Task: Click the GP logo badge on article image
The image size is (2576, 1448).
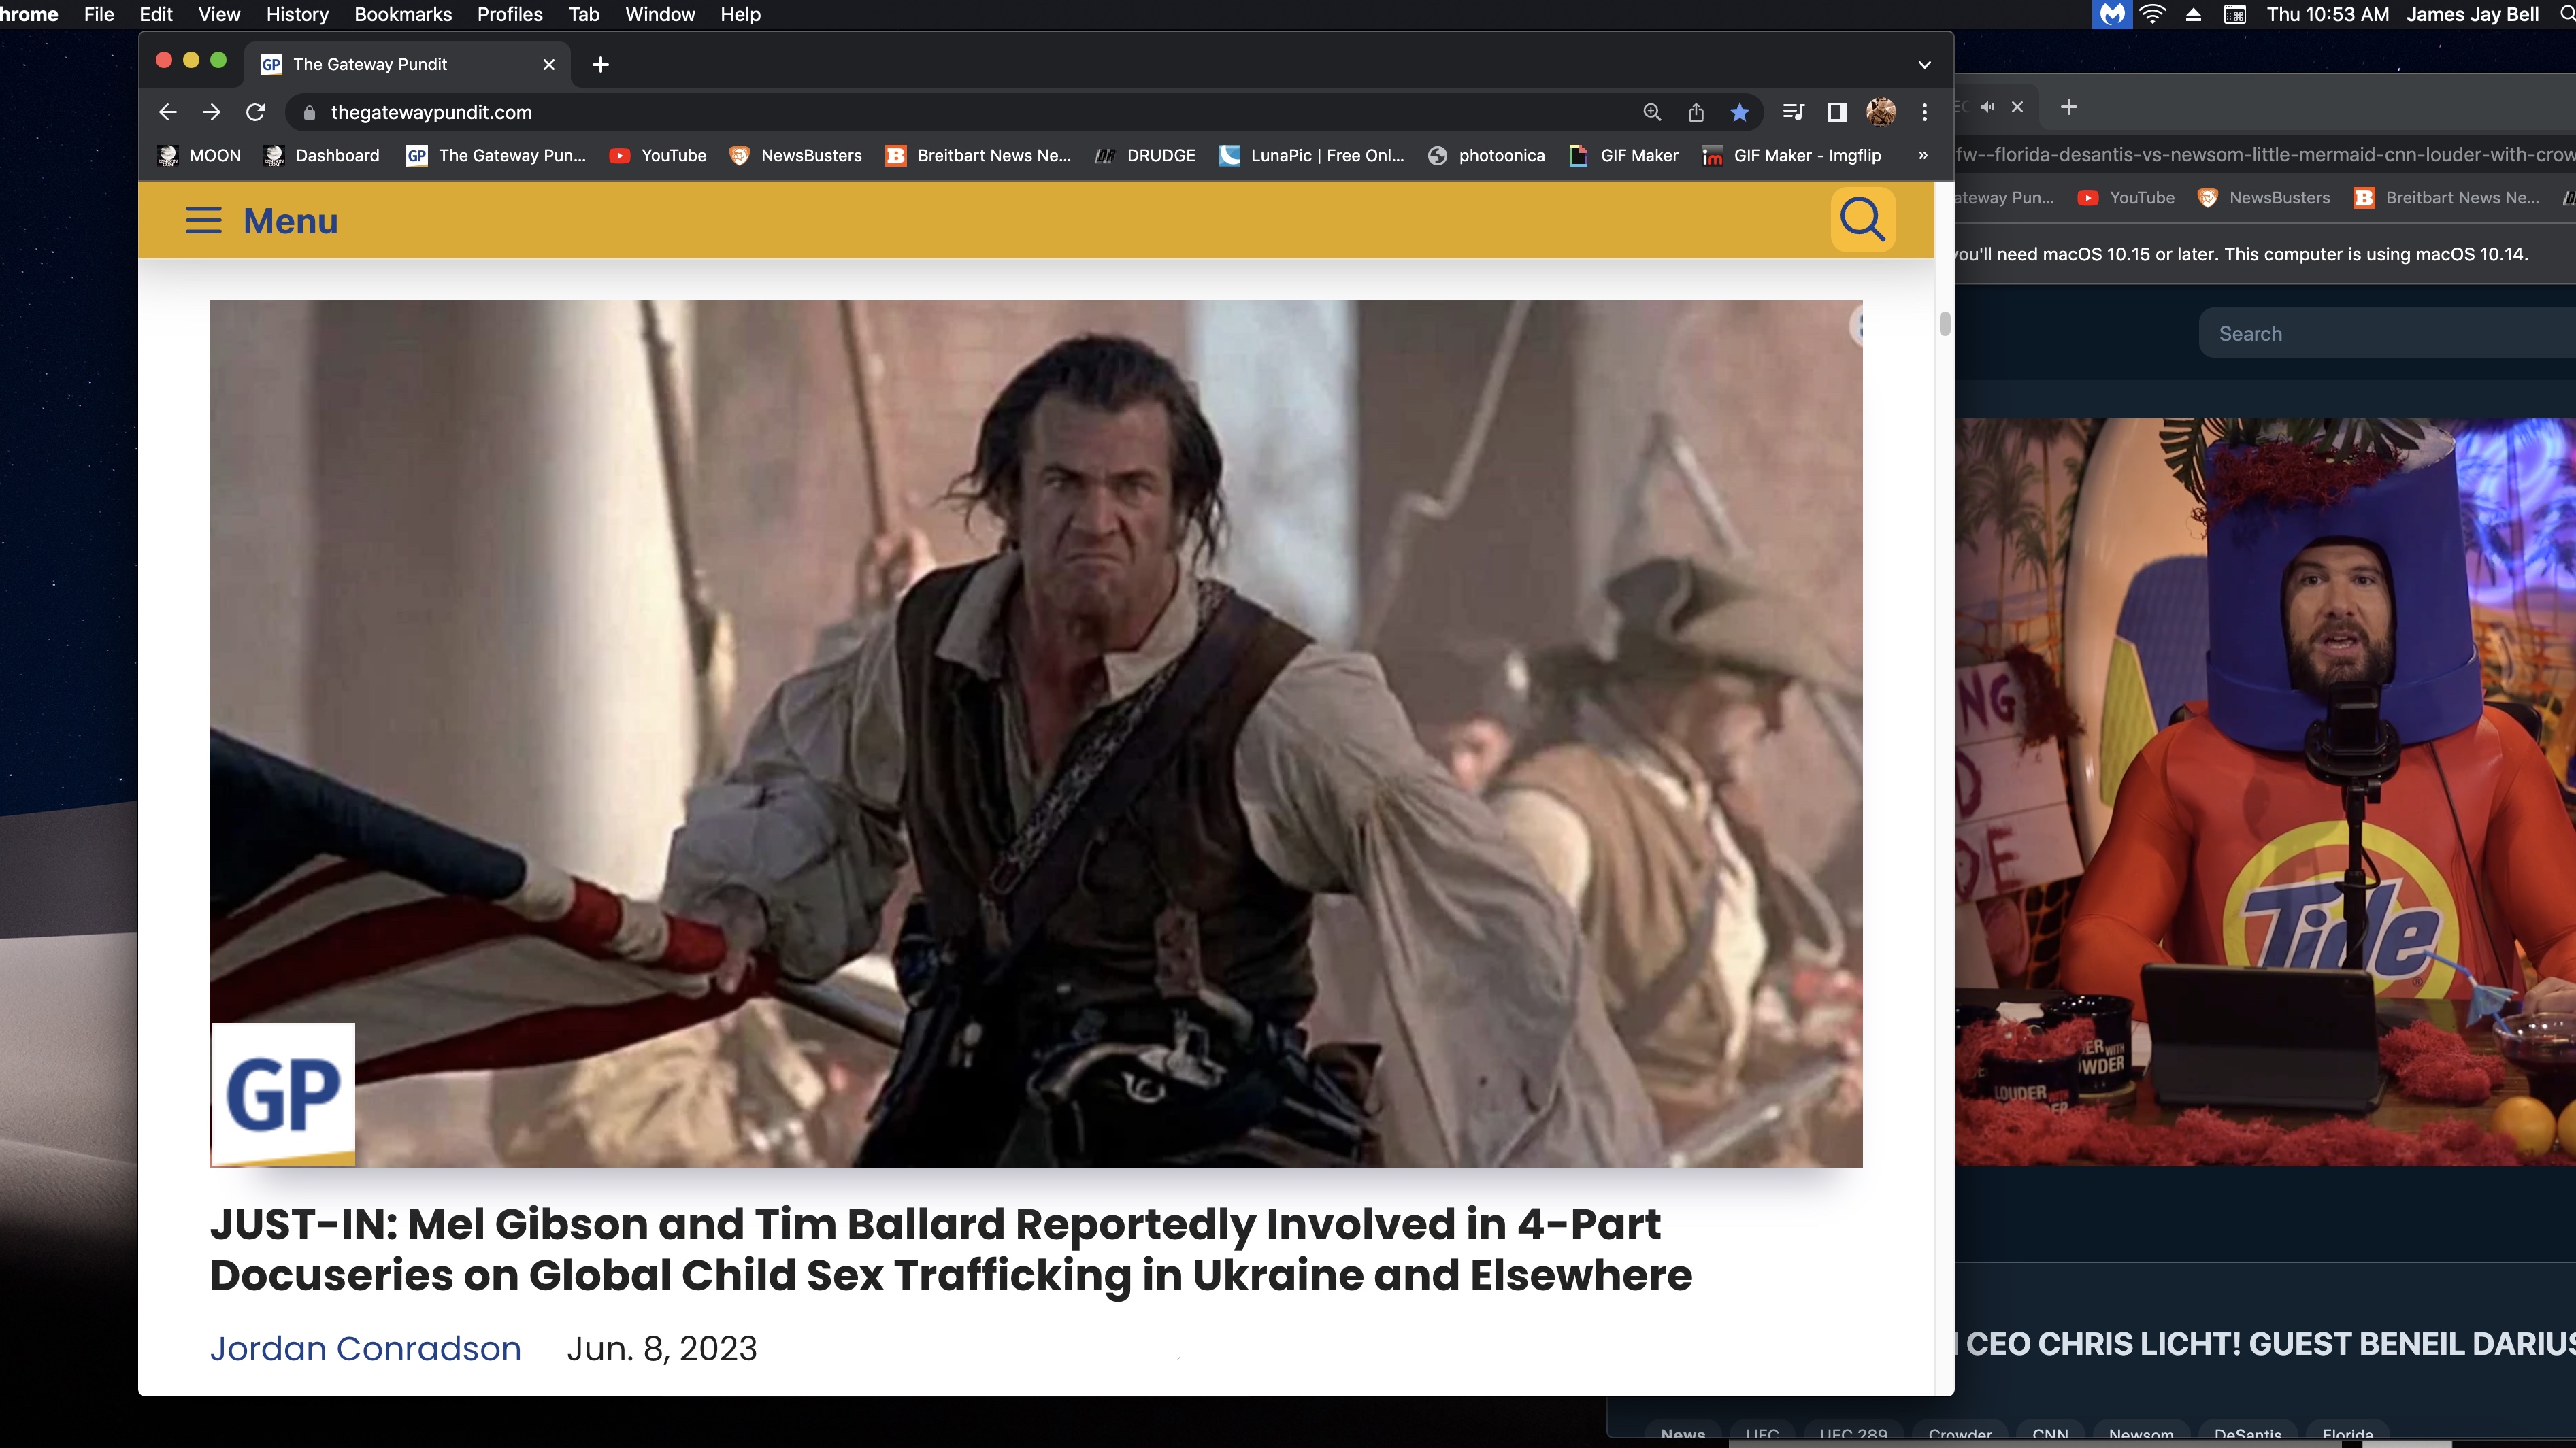Action: pos(283,1094)
